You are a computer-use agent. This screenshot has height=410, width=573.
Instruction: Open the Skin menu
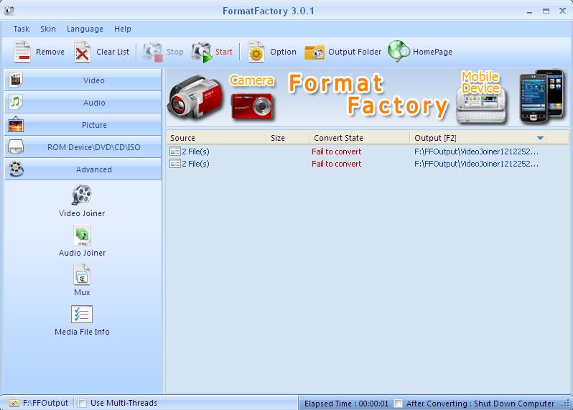[x=48, y=29]
